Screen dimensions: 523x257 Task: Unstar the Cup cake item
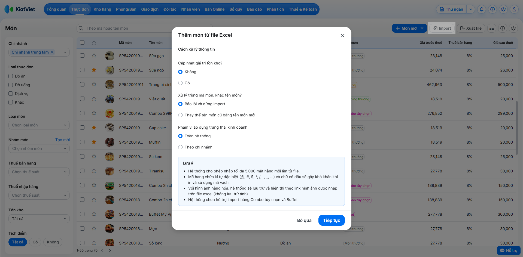94,128
